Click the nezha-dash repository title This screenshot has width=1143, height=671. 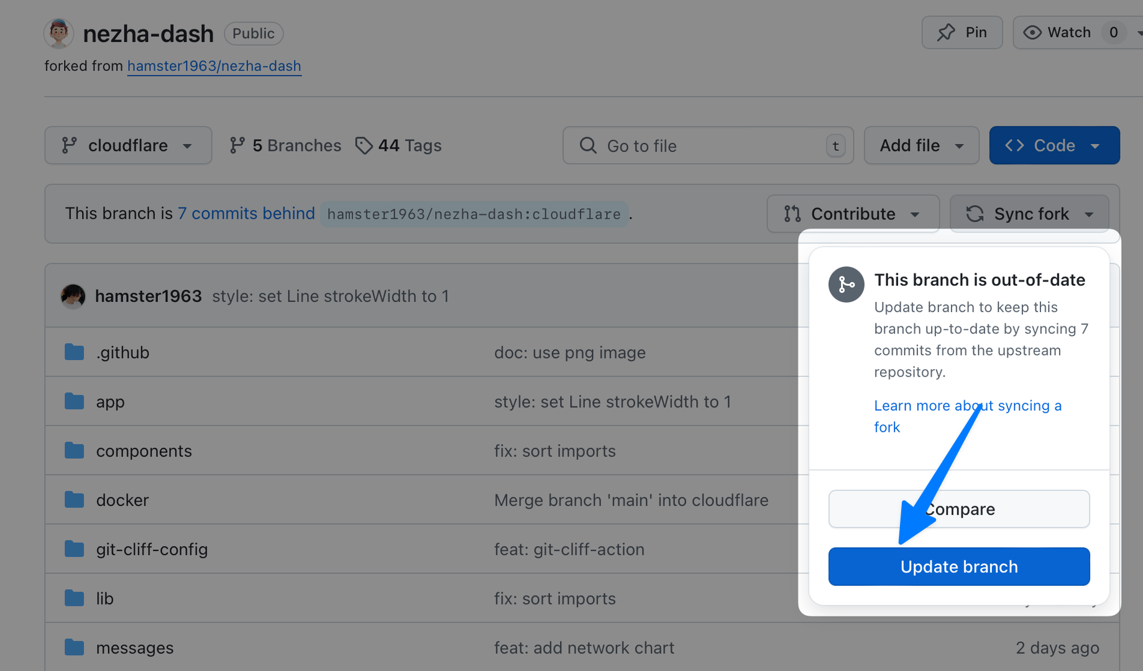point(148,34)
